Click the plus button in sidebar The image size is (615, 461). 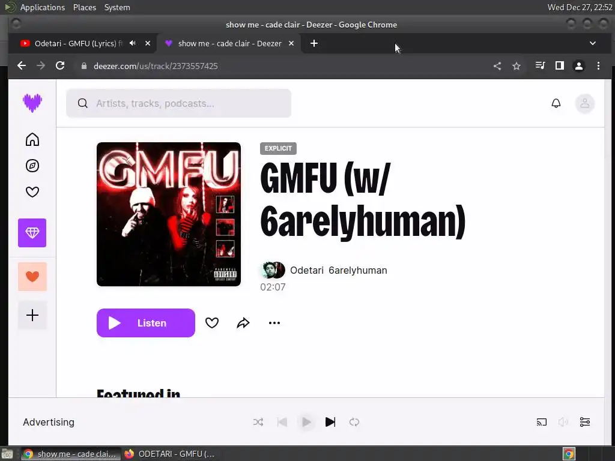(32, 315)
